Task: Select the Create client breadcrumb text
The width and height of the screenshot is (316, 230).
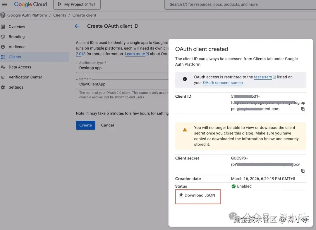Action: 84,15
